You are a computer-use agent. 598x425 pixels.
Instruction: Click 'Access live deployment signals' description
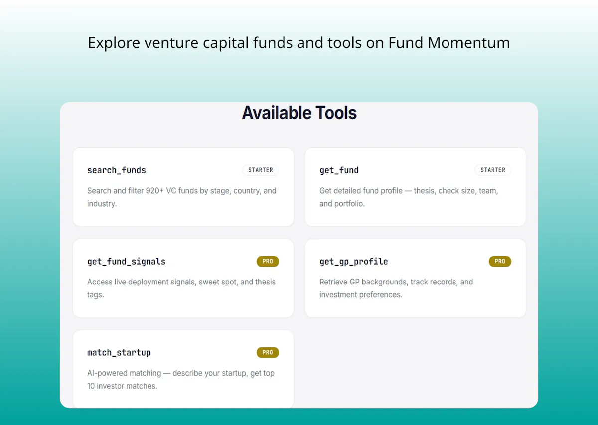(181, 288)
